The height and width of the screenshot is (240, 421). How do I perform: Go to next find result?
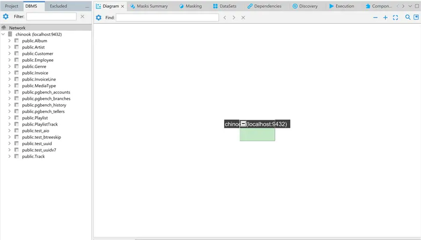(234, 17)
